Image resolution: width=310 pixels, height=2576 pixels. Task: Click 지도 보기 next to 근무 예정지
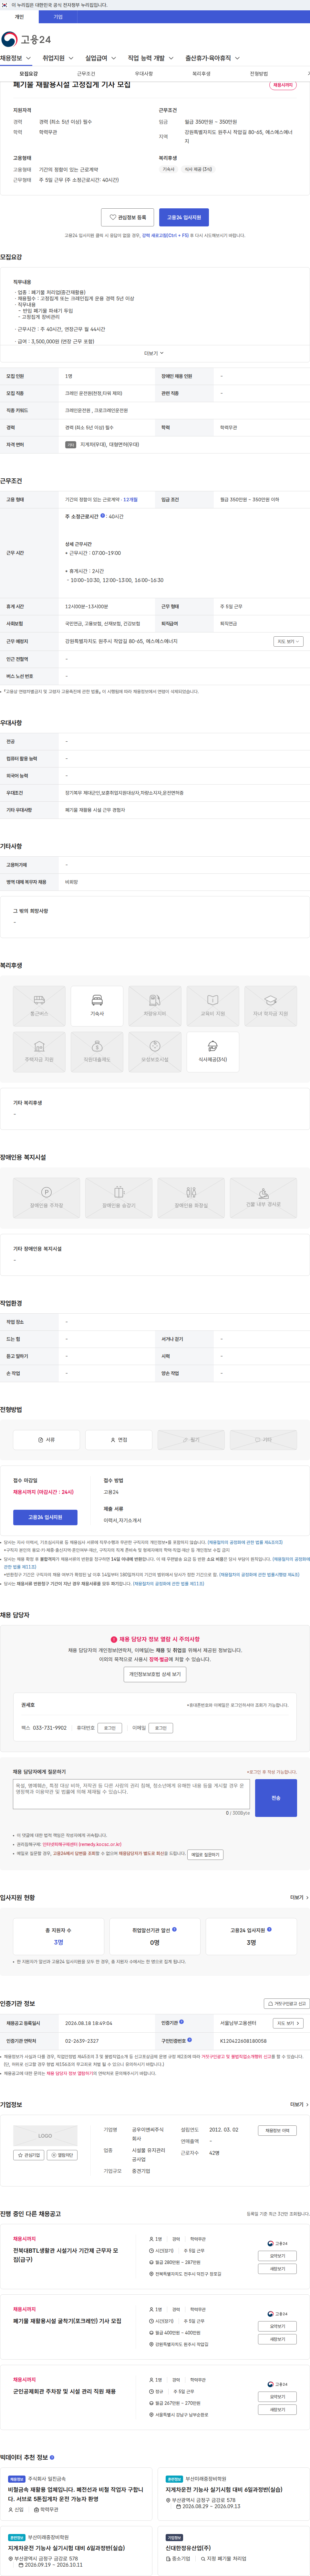pyautogui.click(x=288, y=641)
